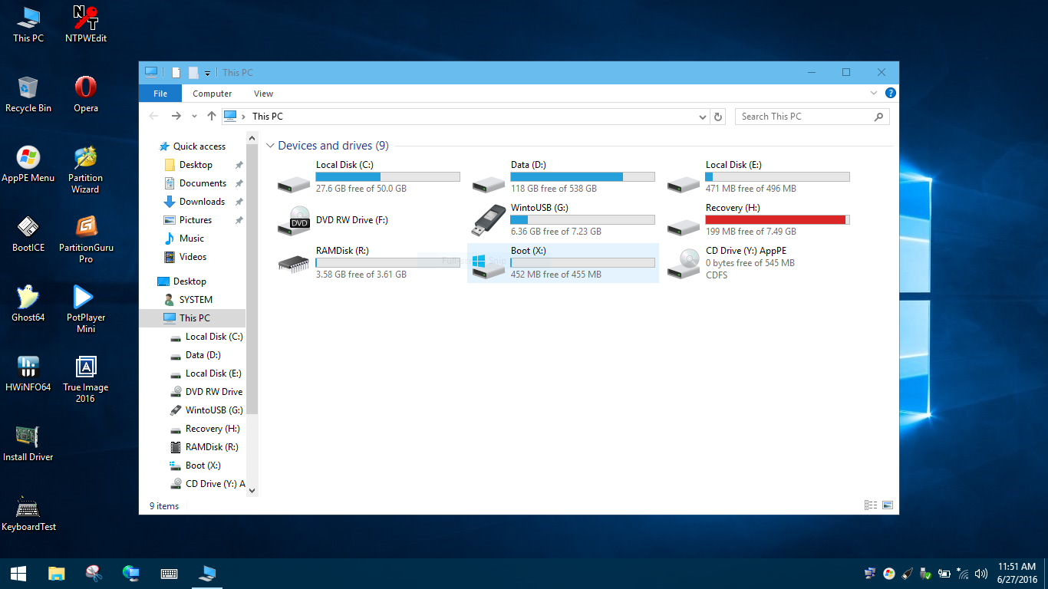Screen dimensions: 1048x589
Task: Click the New folder quick access button
Action: point(193,73)
